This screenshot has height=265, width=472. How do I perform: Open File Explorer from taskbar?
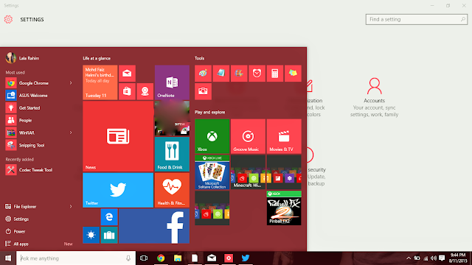[178, 258]
